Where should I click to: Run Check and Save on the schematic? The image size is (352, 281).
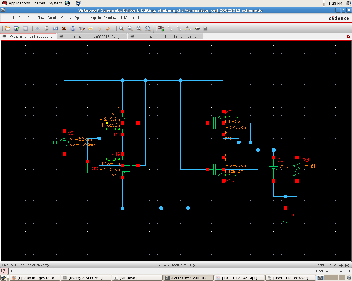[x=16, y=29]
